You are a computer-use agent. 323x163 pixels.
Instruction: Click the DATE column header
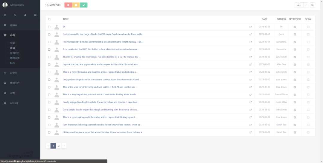pos(264,19)
